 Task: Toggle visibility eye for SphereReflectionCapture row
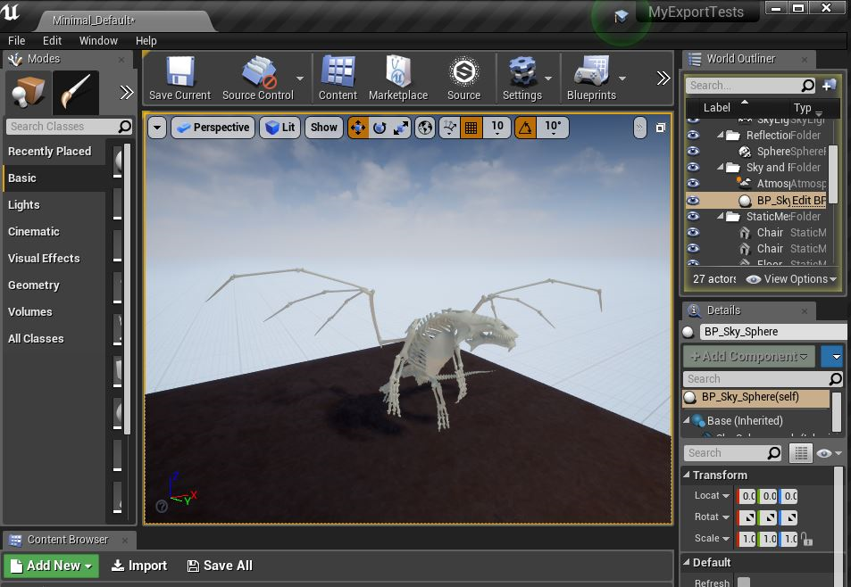pos(693,152)
